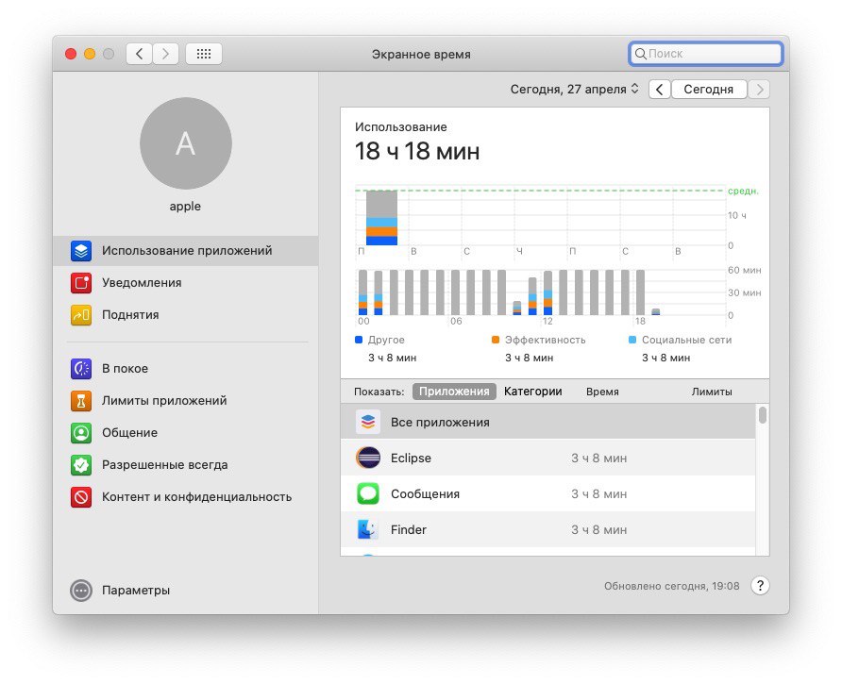842x684 pixels.
Task: Click the magnifier icon in search field
Action: tap(640, 54)
